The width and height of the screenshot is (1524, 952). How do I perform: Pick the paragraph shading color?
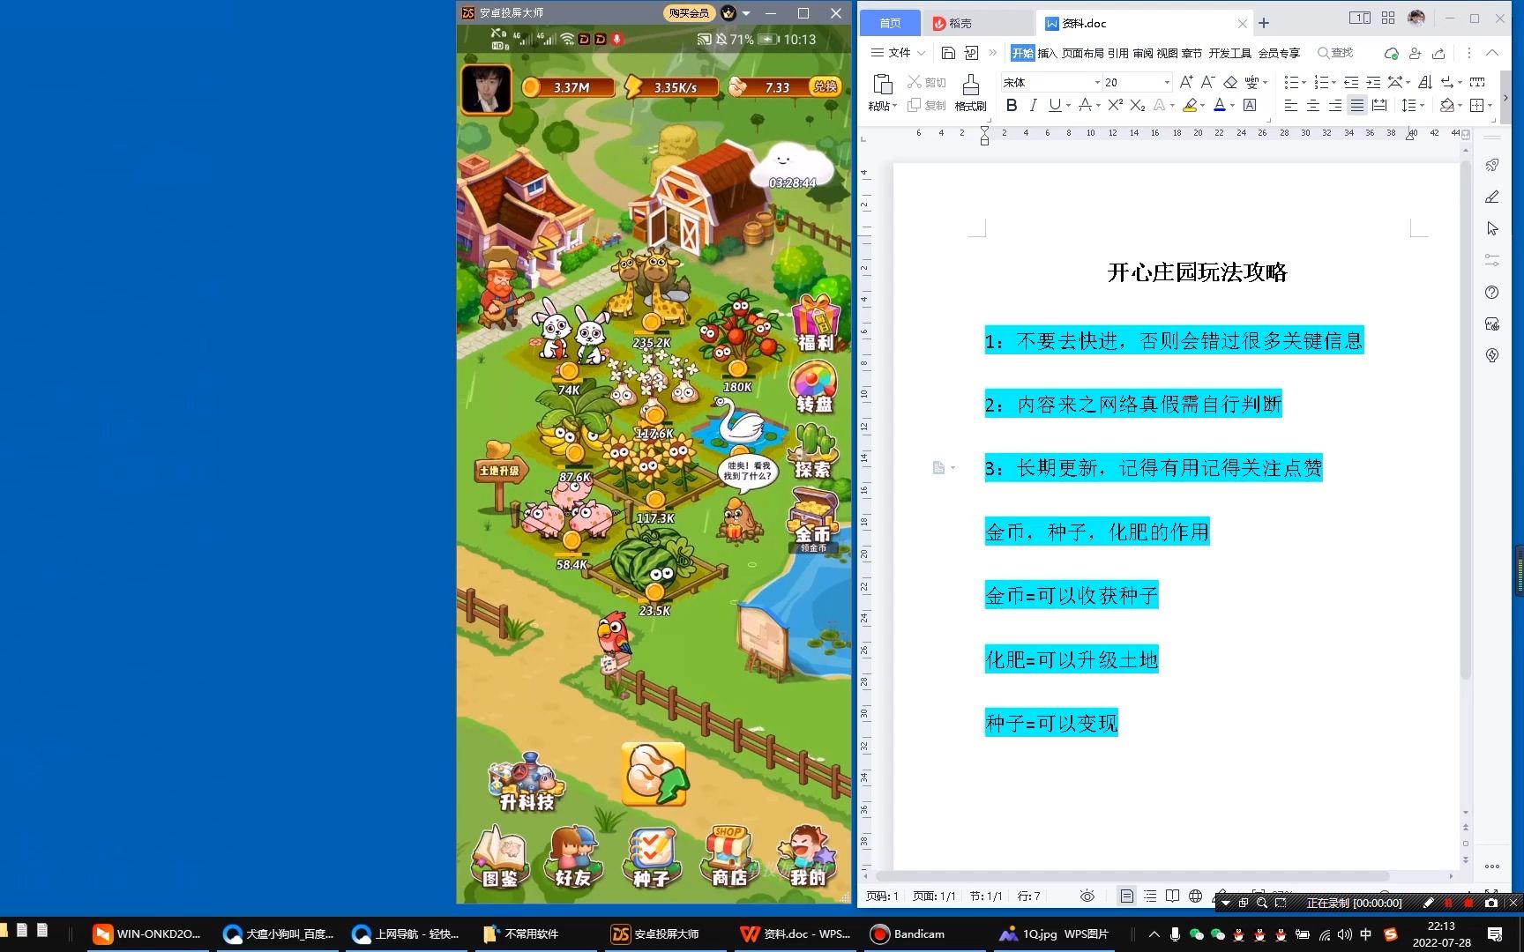[1446, 106]
